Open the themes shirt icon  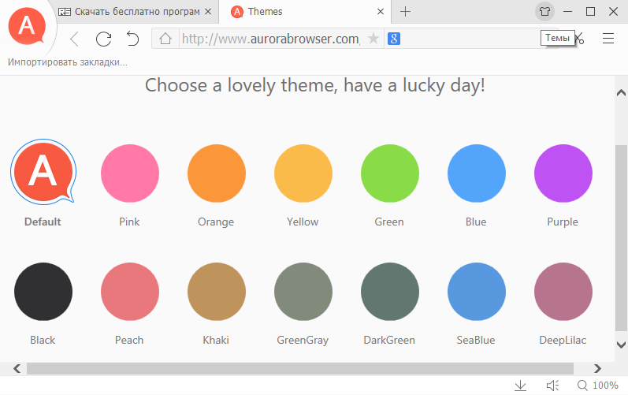(545, 12)
